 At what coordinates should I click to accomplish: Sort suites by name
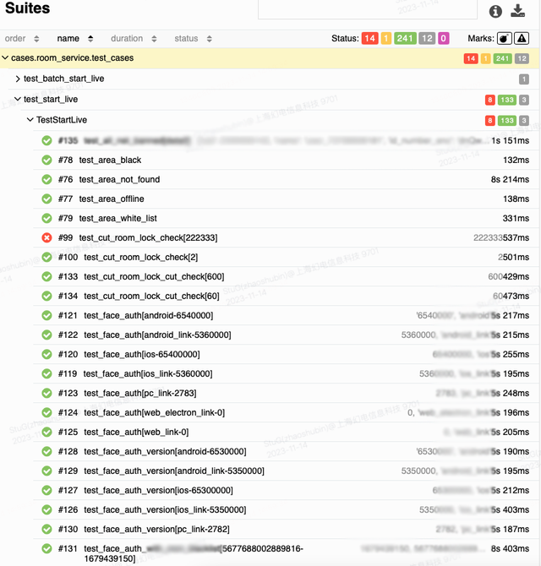[x=75, y=39]
